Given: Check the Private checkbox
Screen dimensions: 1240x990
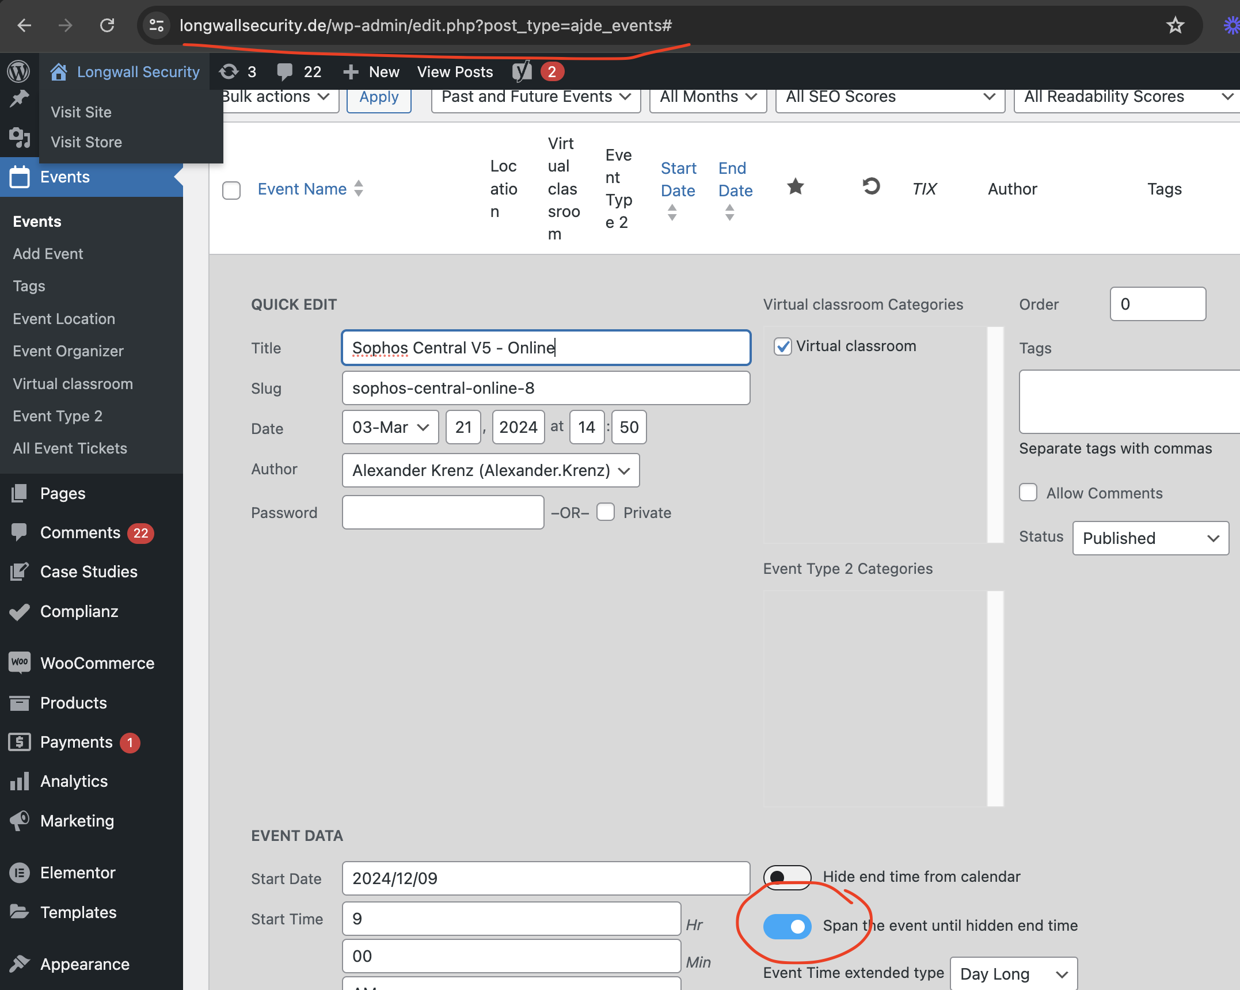Looking at the screenshot, I should click(606, 512).
